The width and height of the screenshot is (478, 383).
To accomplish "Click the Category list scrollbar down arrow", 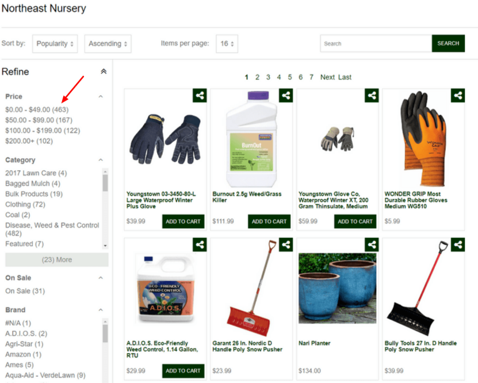I will pos(105,246).
